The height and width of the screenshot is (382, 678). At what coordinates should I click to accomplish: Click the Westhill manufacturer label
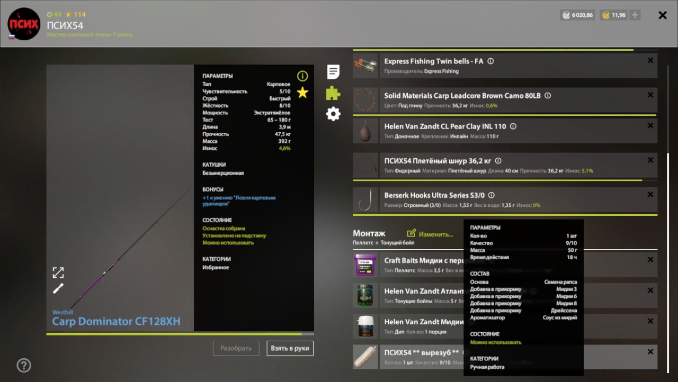point(64,312)
